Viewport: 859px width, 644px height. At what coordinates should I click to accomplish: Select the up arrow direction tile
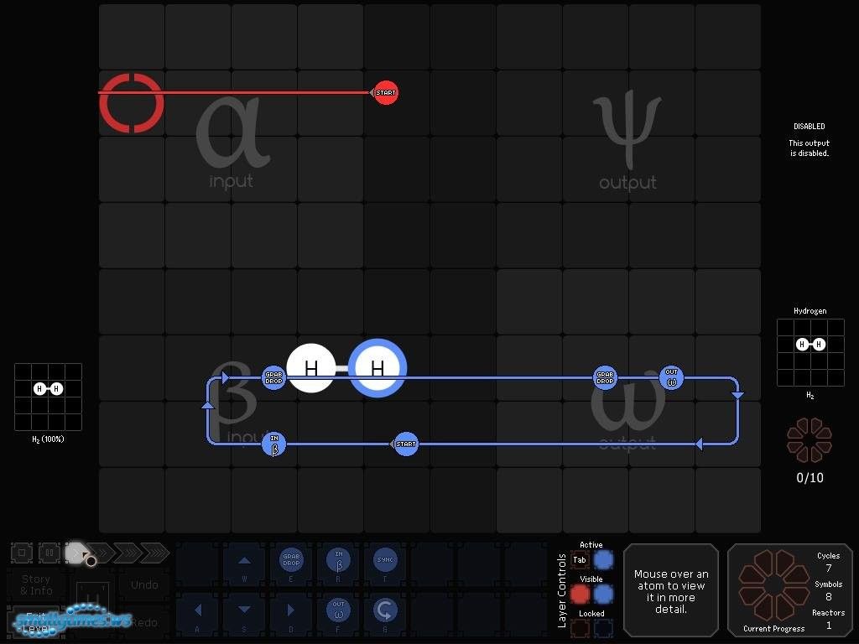pos(244,562)
